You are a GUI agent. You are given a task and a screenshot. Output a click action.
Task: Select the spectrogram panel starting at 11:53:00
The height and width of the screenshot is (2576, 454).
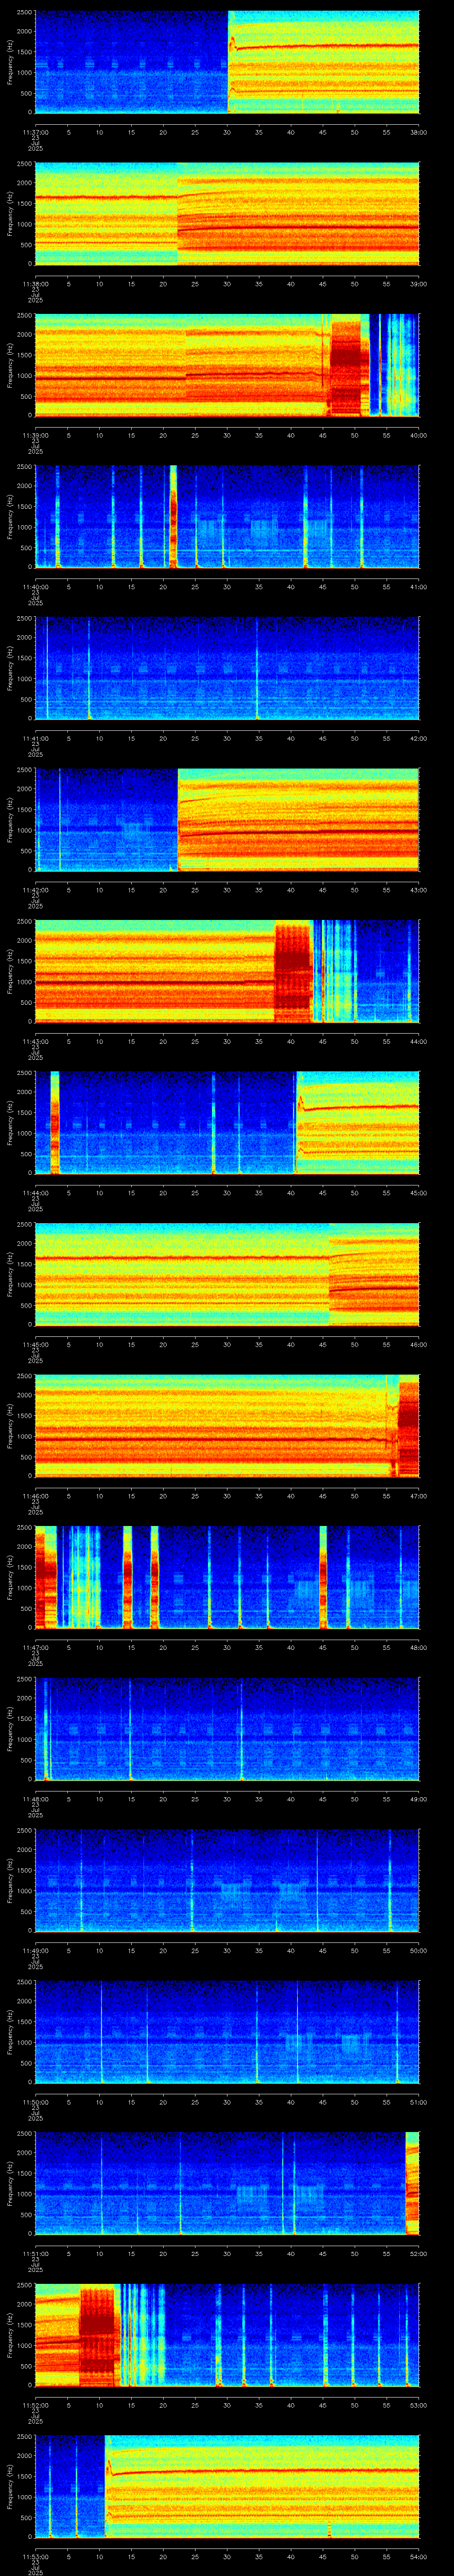click(x=227, y=2486)
